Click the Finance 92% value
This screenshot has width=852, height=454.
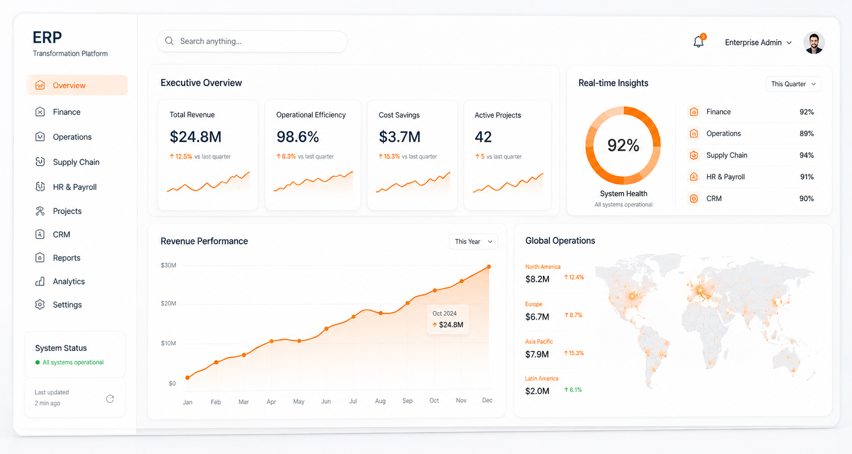(x=806, y=112)
